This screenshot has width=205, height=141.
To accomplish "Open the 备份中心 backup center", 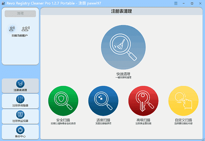I will 20,132.
